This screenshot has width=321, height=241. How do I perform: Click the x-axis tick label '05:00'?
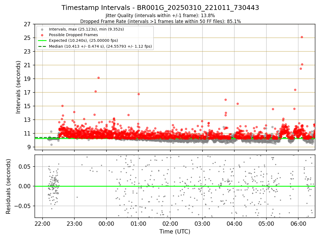click(x=266, y=224)
